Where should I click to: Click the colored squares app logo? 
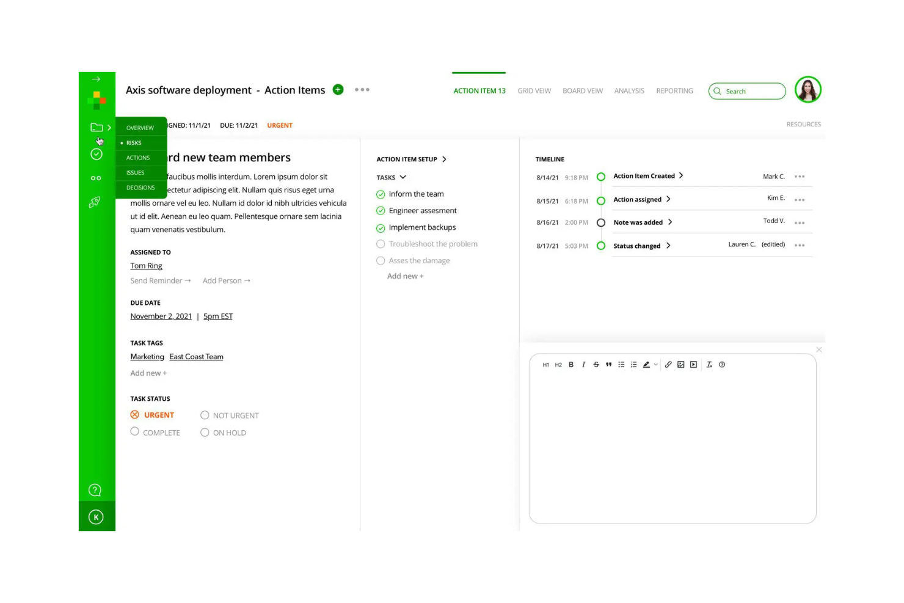(x=97, y=100)
